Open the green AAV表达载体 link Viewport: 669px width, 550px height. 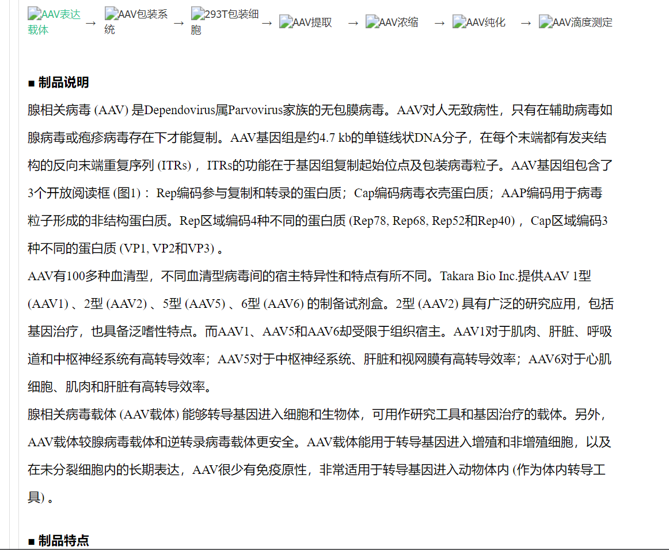53,21
